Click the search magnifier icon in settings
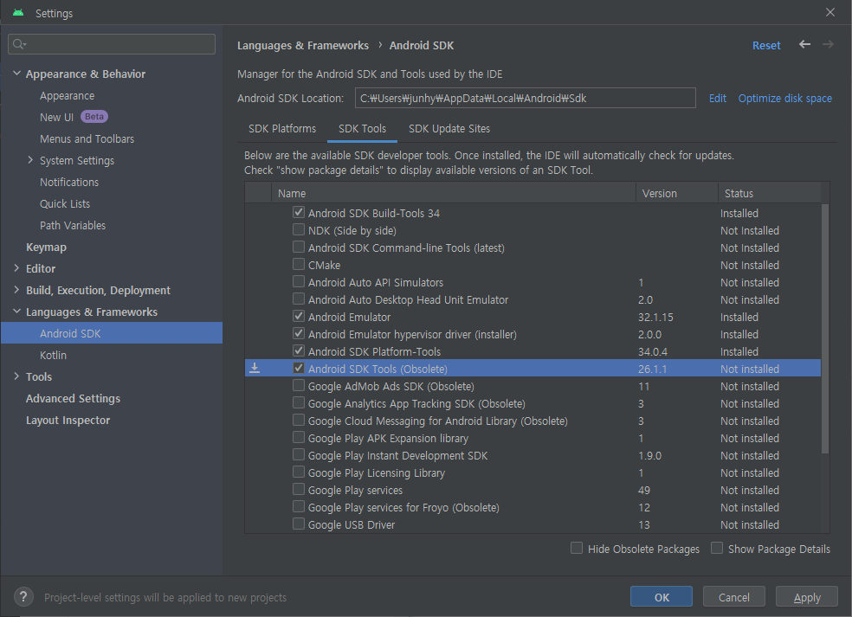852x617 pixels. point(19,44)
